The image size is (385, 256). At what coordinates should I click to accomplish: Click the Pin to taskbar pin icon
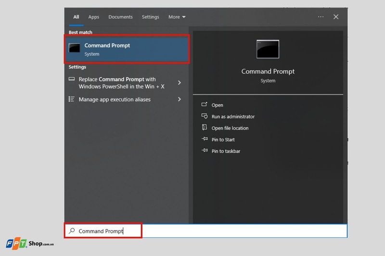click(x=205, y=150)
